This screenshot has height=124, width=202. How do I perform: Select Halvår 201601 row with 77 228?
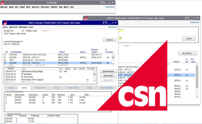(40, 121)
